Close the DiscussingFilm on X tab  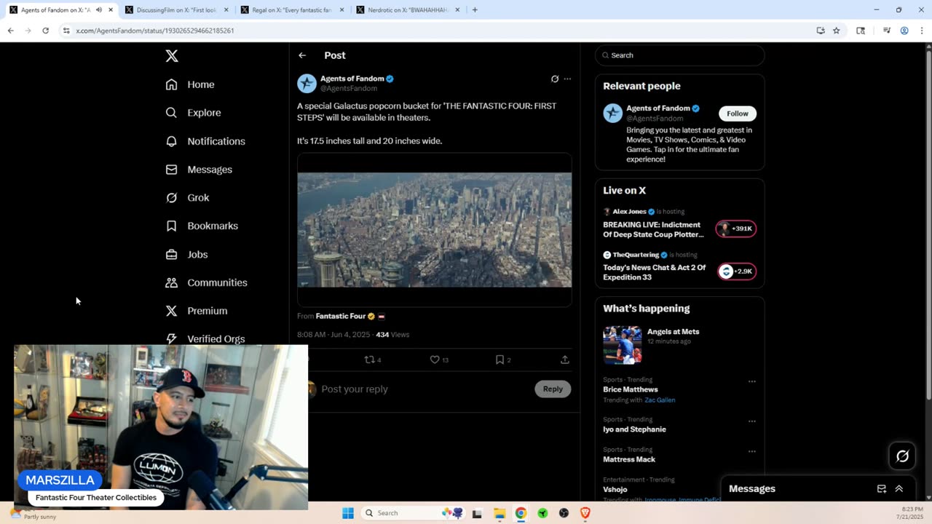tap(226, 10)
